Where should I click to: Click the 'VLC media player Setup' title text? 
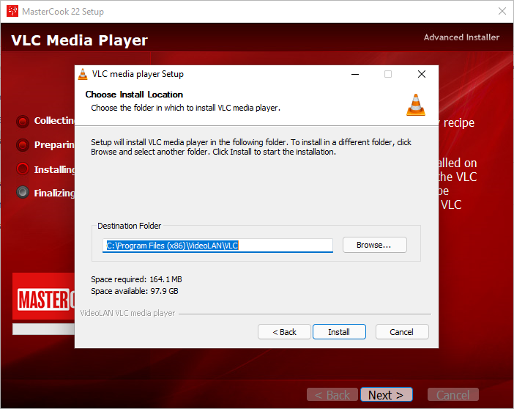[138, 74]
